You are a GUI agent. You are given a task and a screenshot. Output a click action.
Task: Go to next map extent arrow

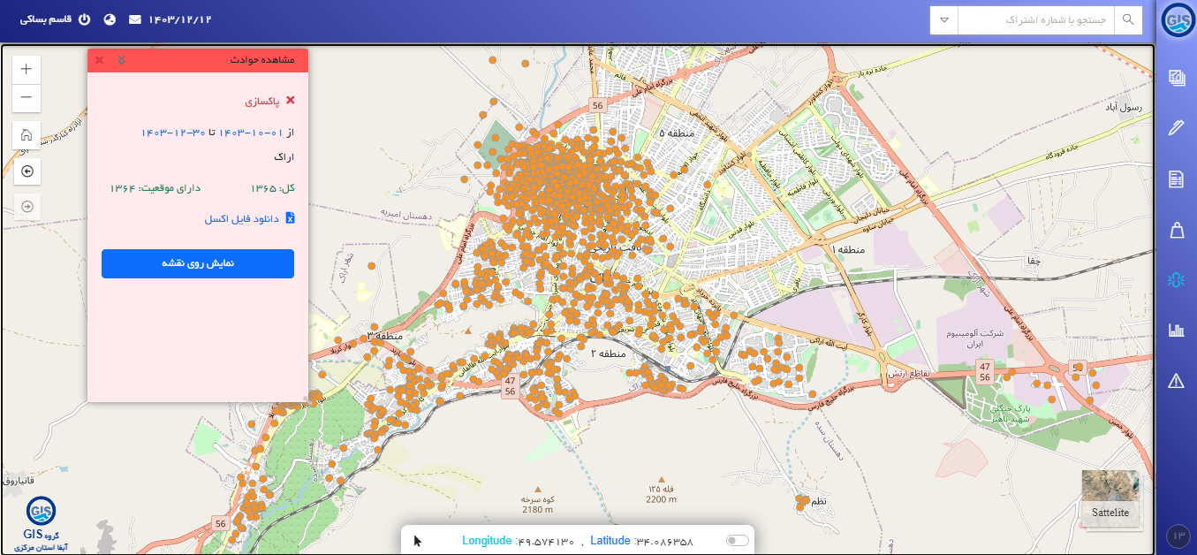pyautogui.click(x=27, y=207)
